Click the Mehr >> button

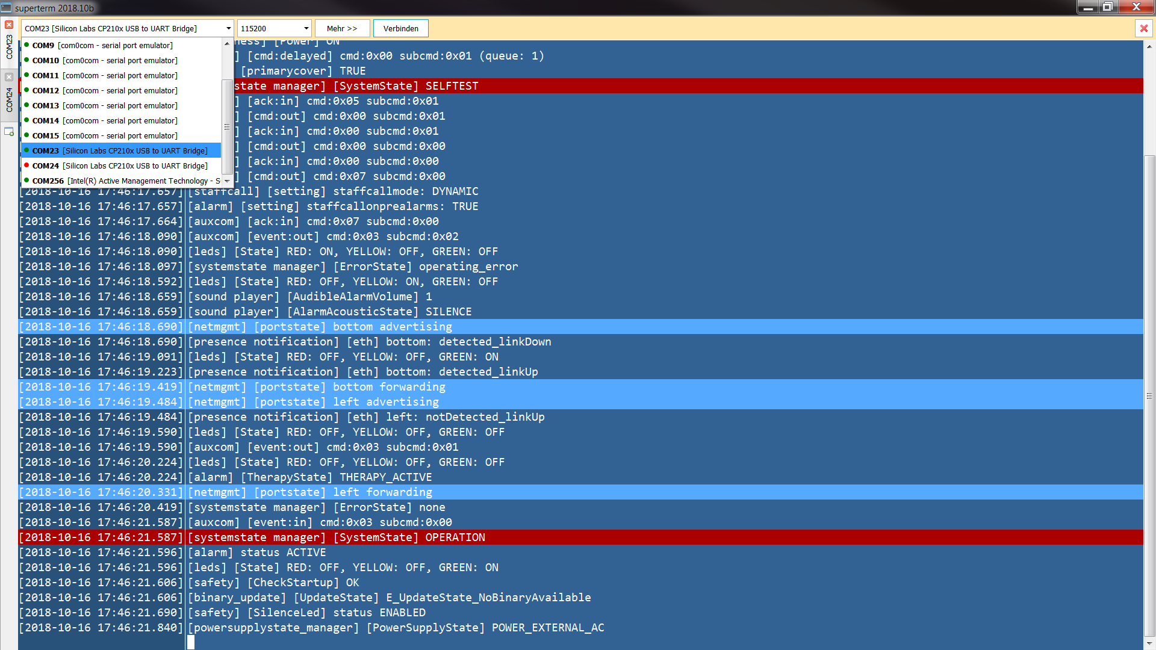click(341, 28)
